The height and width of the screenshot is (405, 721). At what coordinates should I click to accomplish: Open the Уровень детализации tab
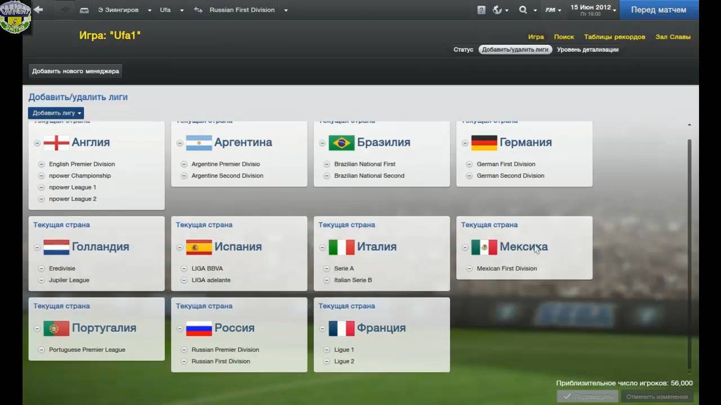588,49
